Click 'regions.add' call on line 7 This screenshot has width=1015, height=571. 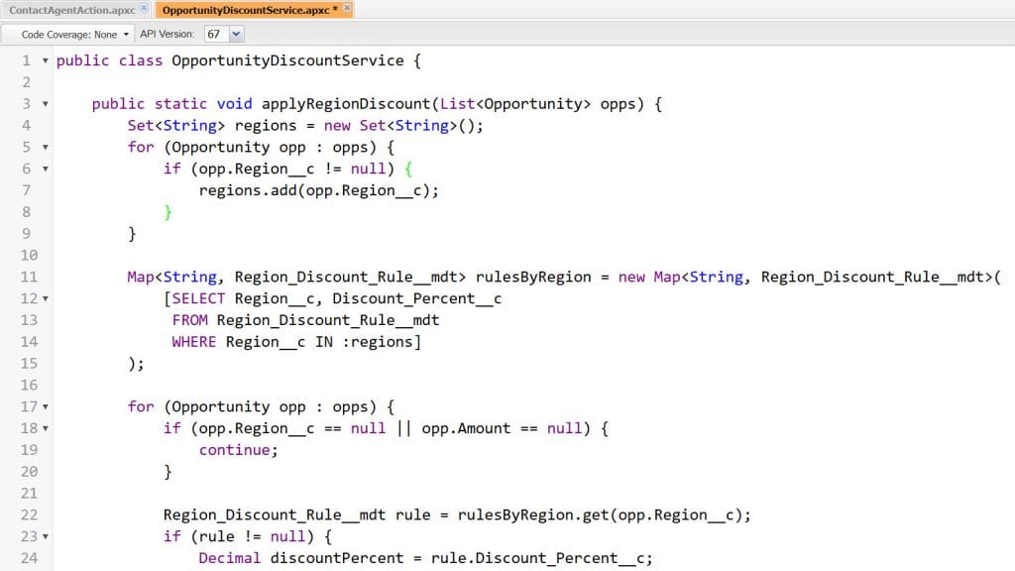247,191
